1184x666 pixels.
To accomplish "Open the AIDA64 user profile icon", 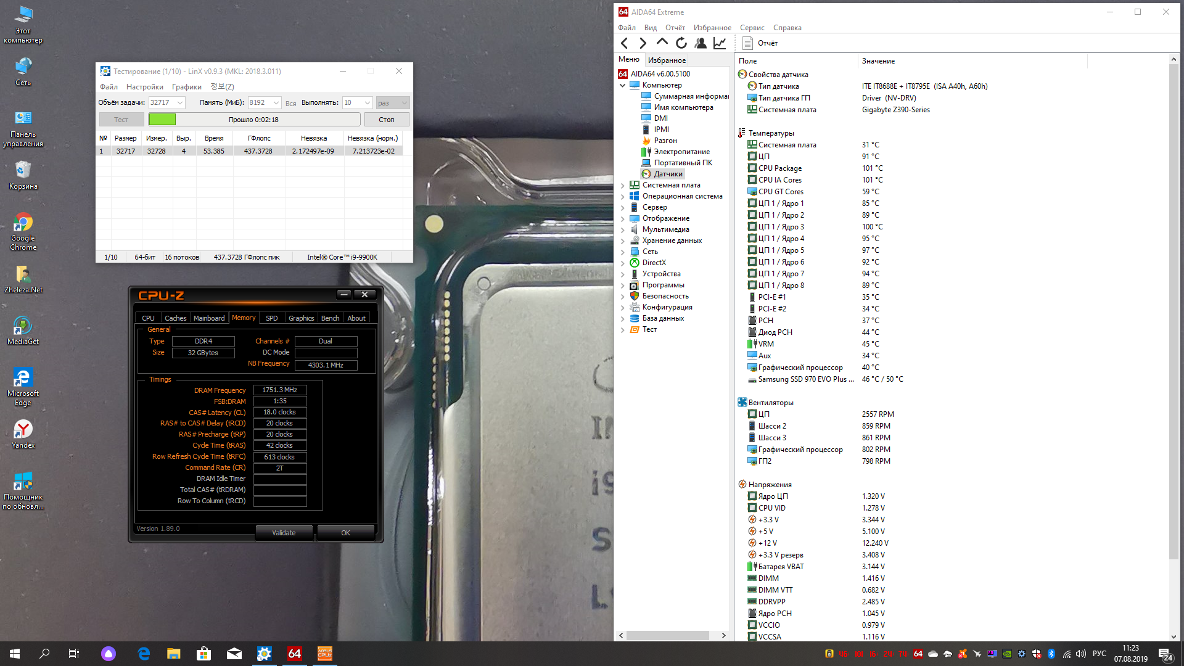I will click(700, 43).
